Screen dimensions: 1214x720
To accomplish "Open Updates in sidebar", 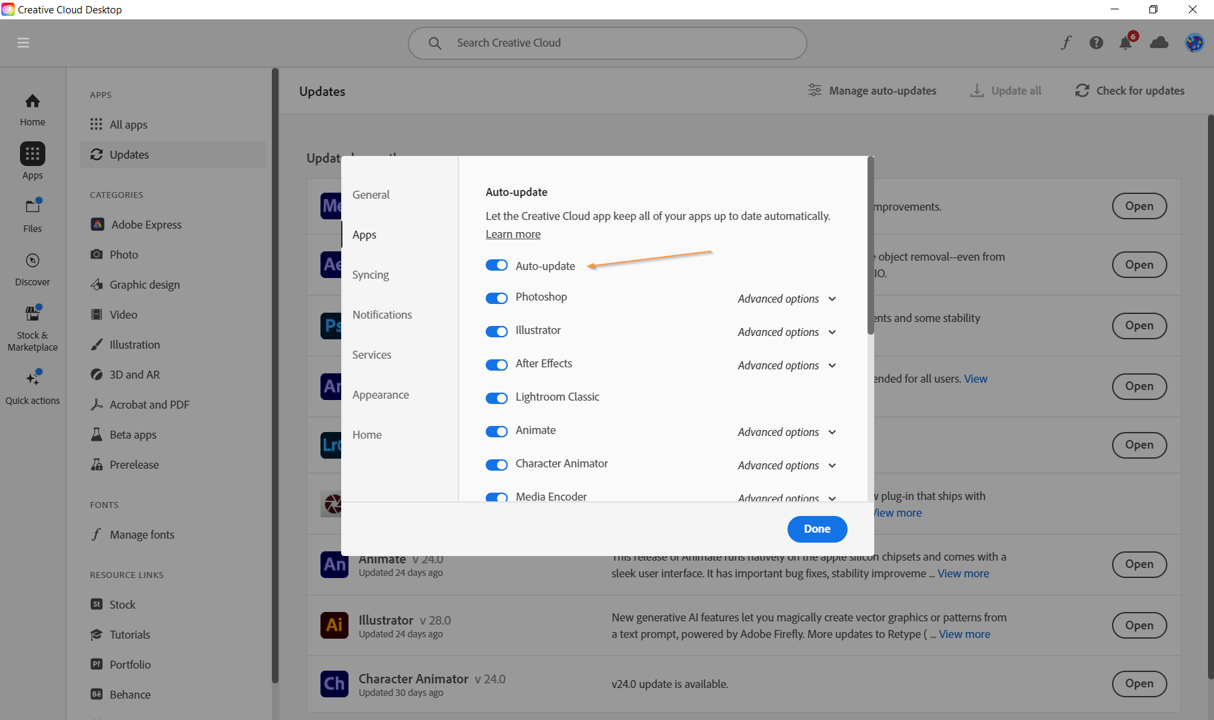I will [x=173, y=155].
